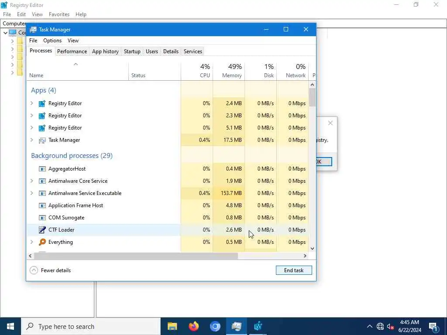Expand the Antimalware Service Executable row

pos(32,193)
